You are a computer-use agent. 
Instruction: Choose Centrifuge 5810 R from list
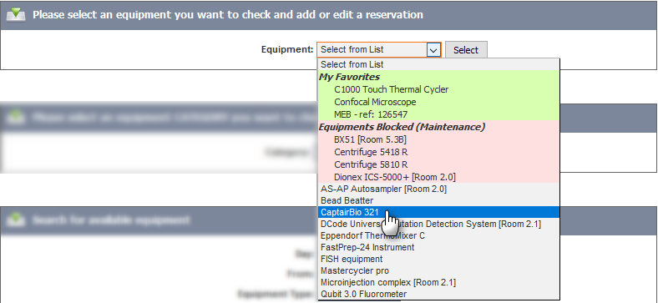pyautogui.click(x=438, y=164)
